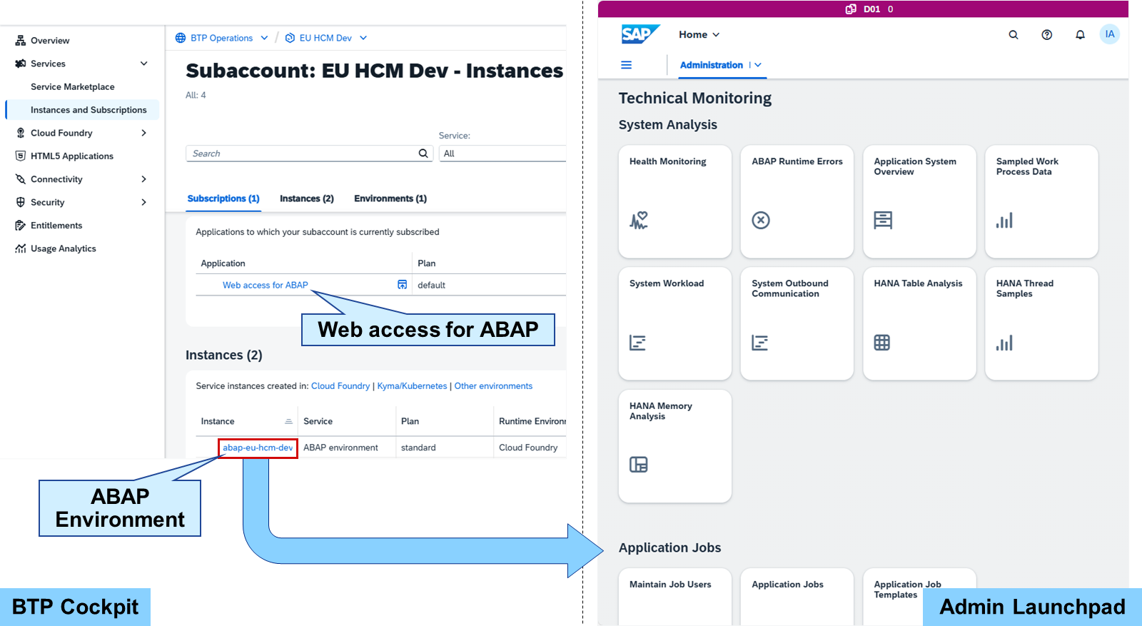The image size is (1142, 626).
Task: Open the Application Jobs tile
Action: click(x=797, y=597)
